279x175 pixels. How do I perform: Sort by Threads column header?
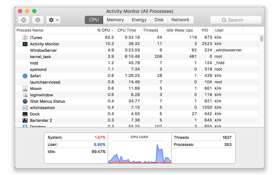(151, 30)
